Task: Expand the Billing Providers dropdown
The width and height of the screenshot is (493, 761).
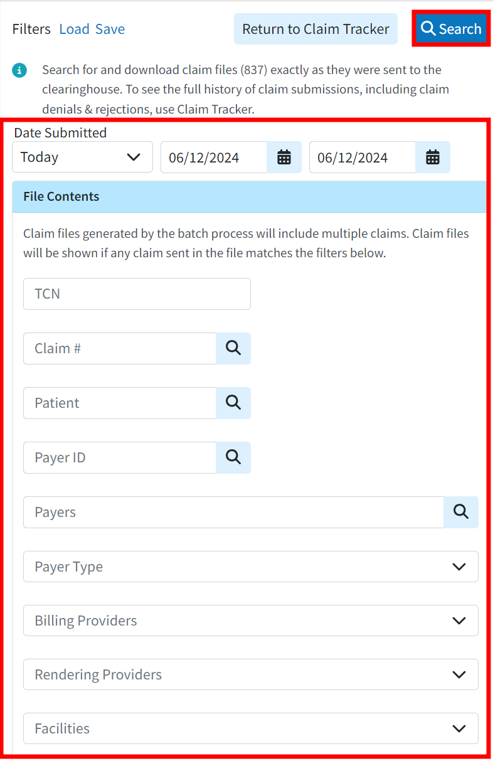Action: click(x=251, y=620)
